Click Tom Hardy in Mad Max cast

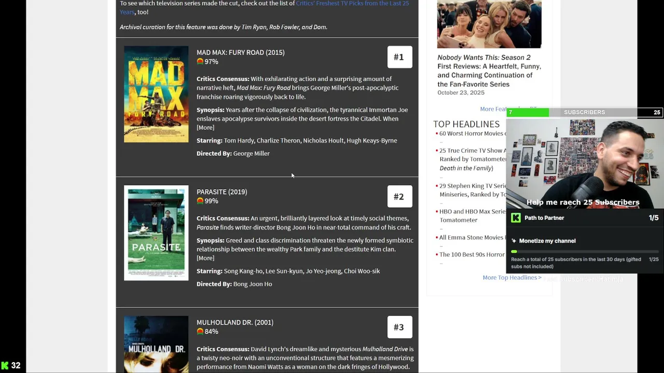[239, 140]
